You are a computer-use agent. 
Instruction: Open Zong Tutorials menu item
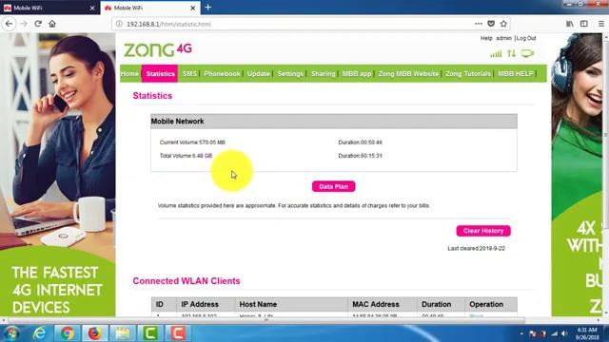(x=468, y=74)
